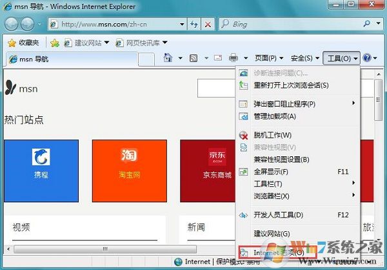
Task: Click the popup blocker menu icon
Action: pos(243,104)
